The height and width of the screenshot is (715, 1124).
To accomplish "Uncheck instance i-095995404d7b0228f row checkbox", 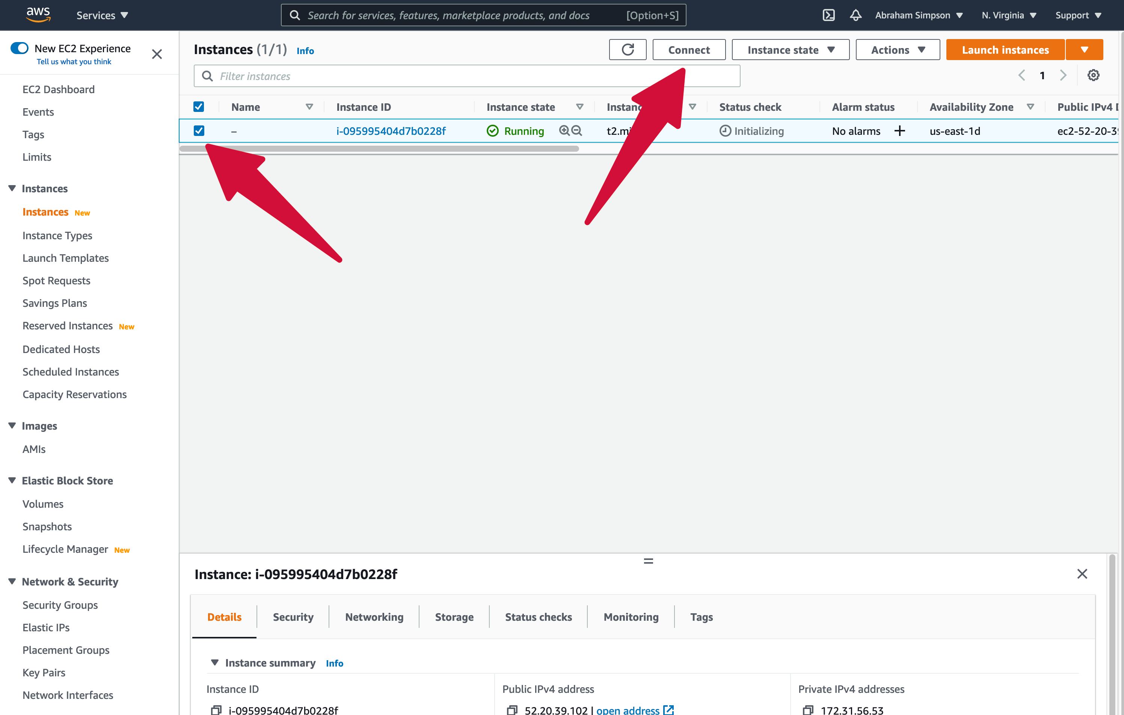I will tap(199, 131).
